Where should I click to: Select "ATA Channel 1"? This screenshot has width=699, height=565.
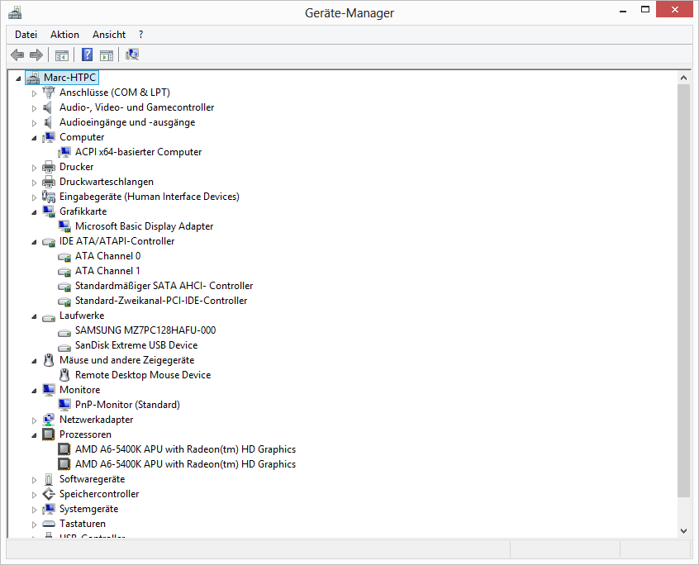tap(107, 271)
